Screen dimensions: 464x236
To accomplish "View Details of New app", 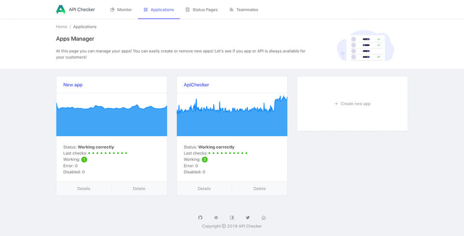I will click(x=84, y=189).
